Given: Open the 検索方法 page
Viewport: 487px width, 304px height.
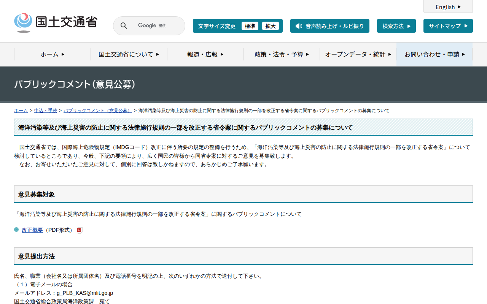Looking at the screenshot, I should click(x=396, y=26).
